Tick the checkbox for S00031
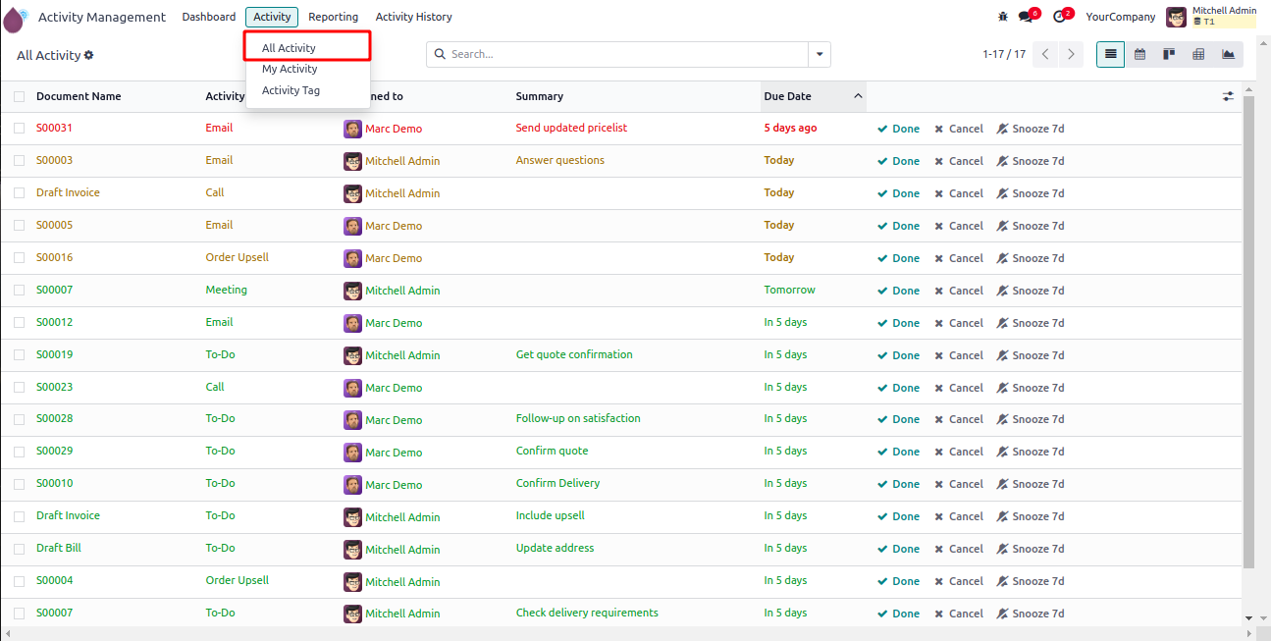Viewport: 1271px width, 641px height. pyautogui.click(x=20, y=129)
